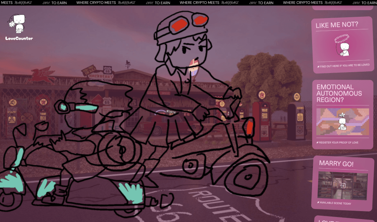Open the MARRY GO! card heading
The width and height of the screenshot is (377, 222).
(x=336, y=164)
